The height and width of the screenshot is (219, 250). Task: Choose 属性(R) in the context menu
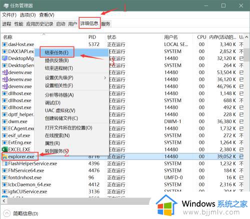coord(71,143)
